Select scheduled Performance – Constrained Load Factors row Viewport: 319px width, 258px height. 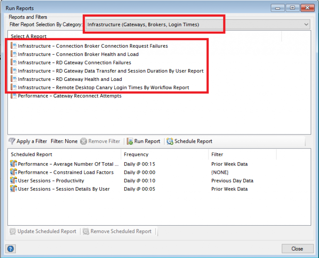coord(66,172)
